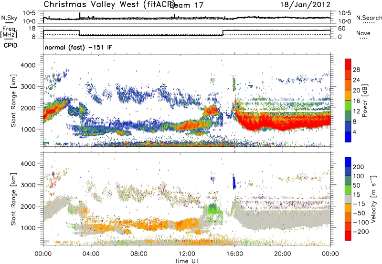The image size is (382, 264).
Task: Click the '-200' tick on Velocity scale
Action: coord(361,232)
